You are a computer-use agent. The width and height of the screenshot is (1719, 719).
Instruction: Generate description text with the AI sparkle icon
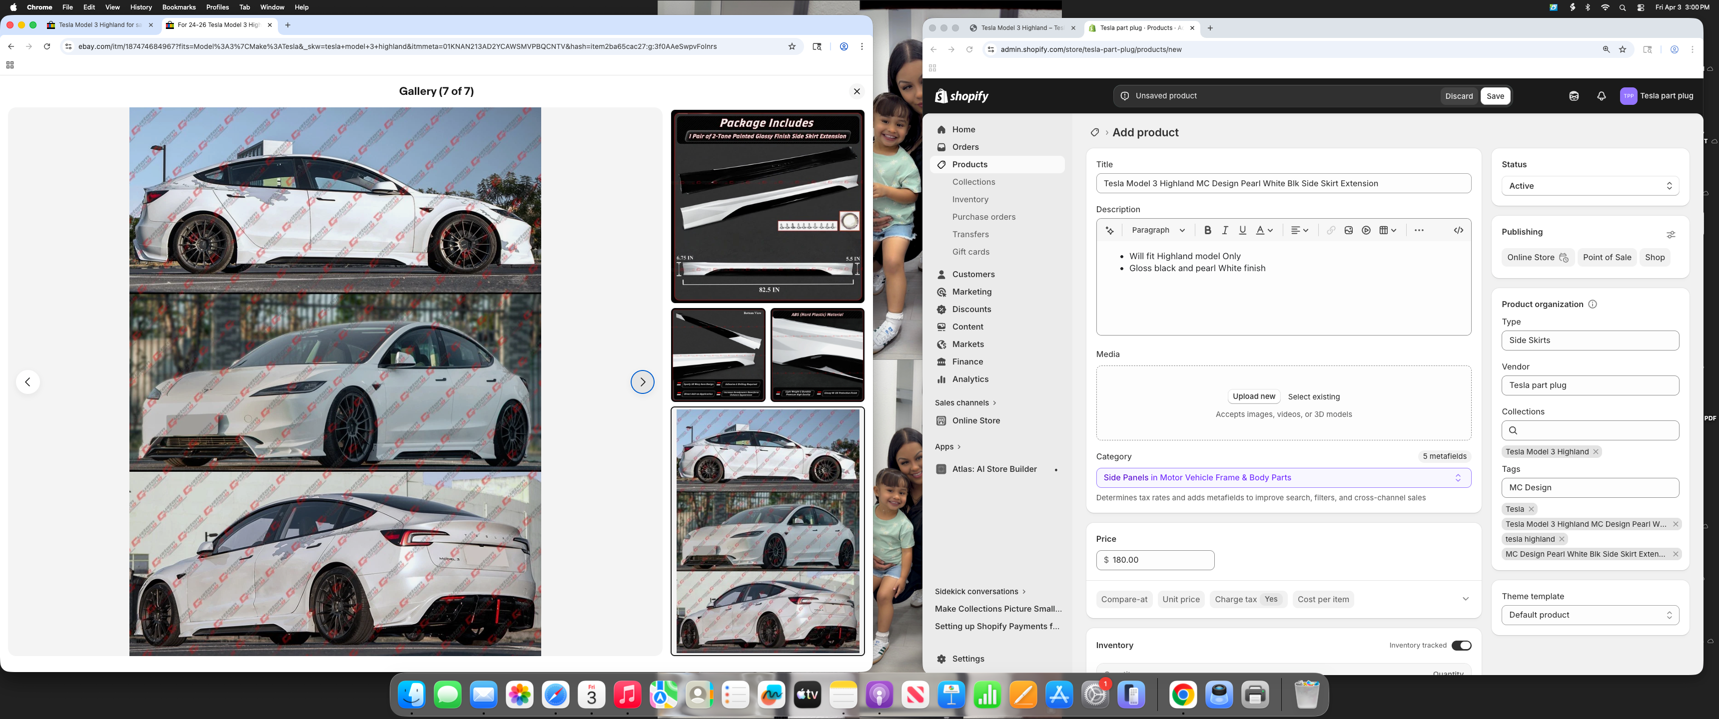pos(1110,230)
